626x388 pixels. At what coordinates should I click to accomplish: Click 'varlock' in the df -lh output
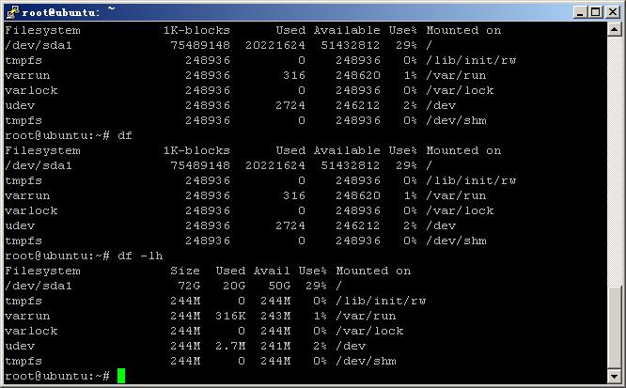click(31, 331)
